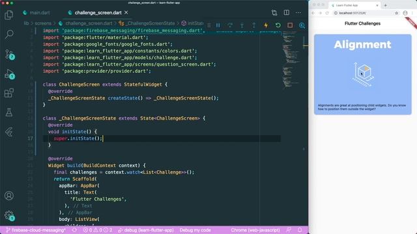Image resolution: width=417 pixels, height=234 pixels.
Task: Open the editor More Actions menu
Action: [298, 12]
